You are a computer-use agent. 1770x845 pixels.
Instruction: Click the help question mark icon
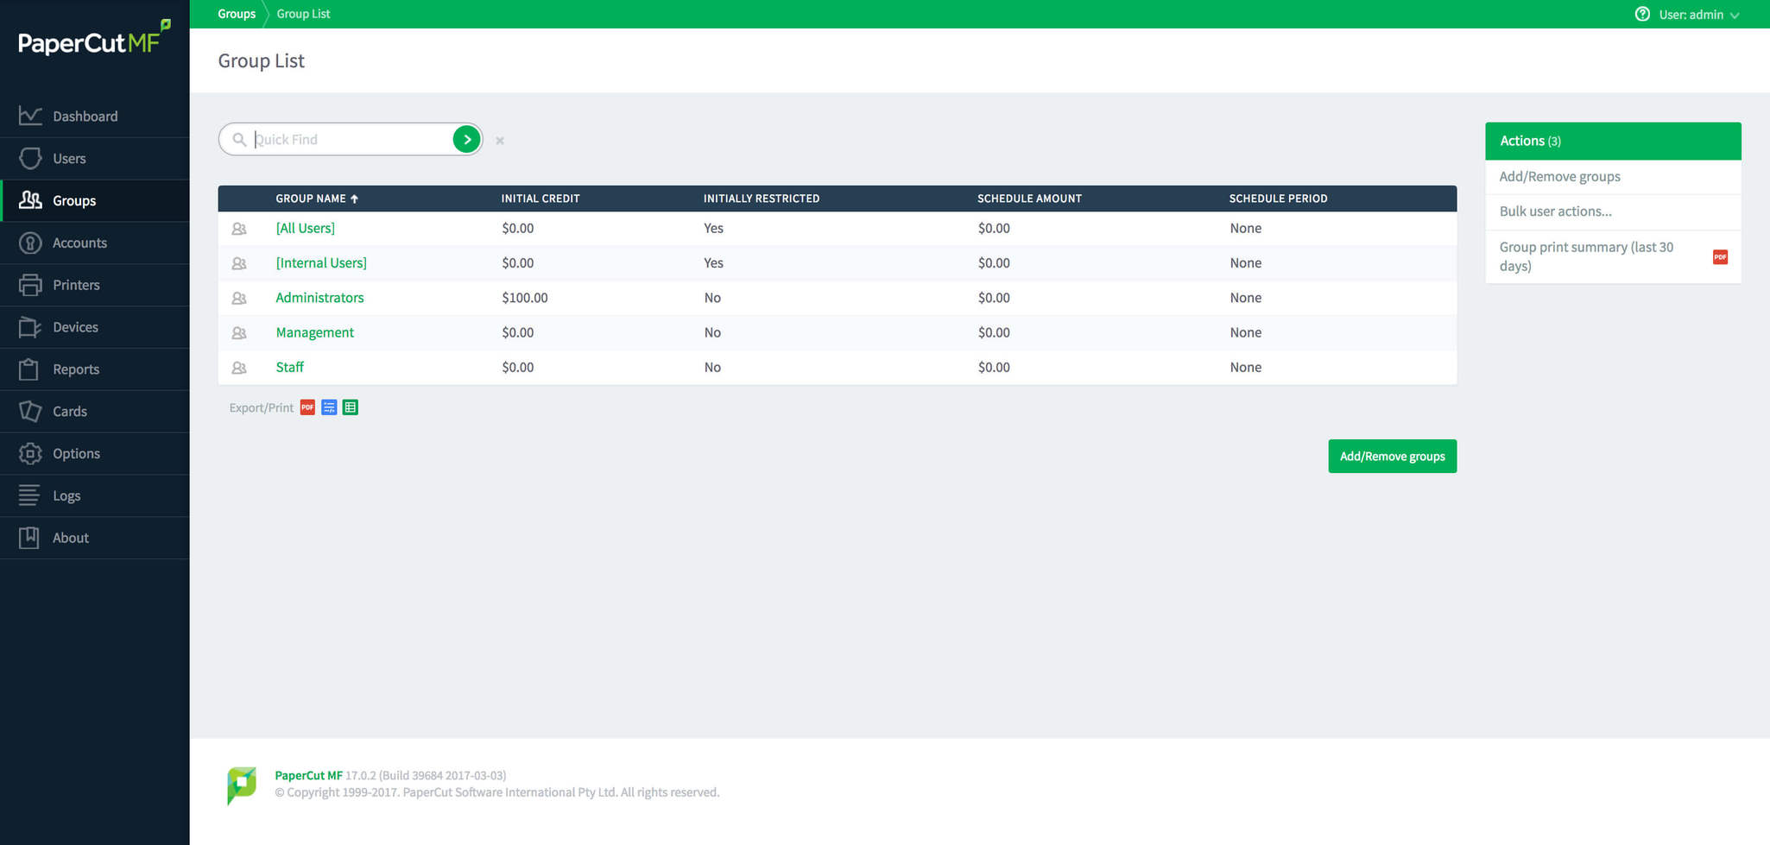(1642, 15)
